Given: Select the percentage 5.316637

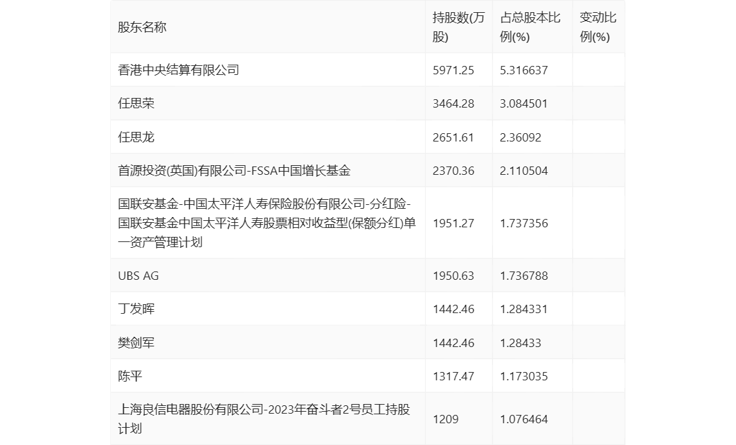Looking at the screenshot, I should (x=524, y=70).
